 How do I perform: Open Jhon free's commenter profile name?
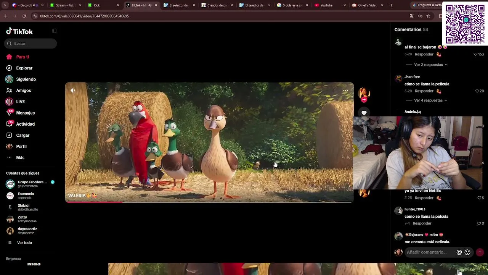click(412, 77)
